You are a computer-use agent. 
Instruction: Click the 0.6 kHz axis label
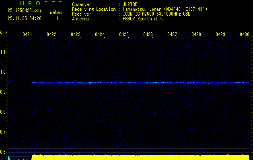4,152
